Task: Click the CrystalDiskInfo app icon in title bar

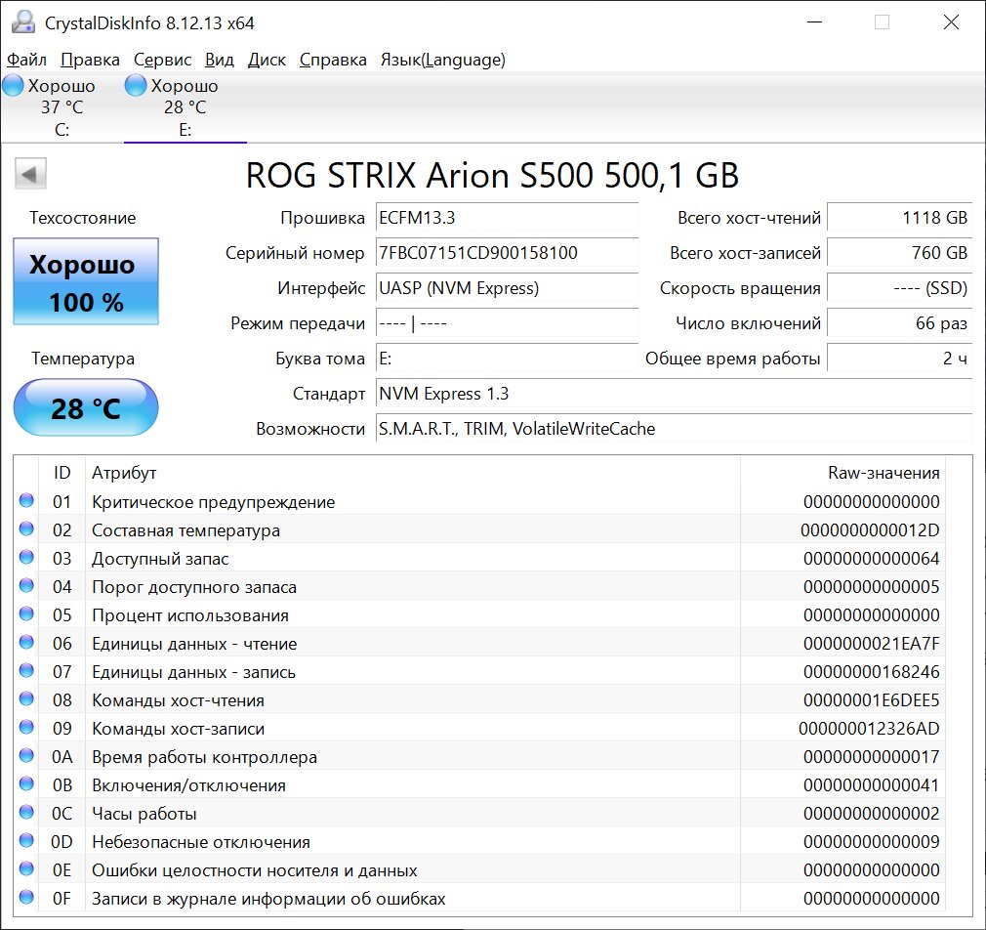Action: [23, 22]
